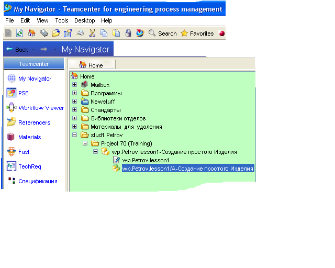Open Fast application from sidebar
This screenshot has width=335, height=268.
pyautogui.click(x=24, y=152)
